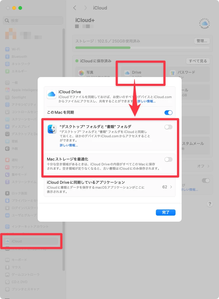219x299 pixels.
Task: Open 壁紙 settings in sidebar
Action: click(11, 141)
